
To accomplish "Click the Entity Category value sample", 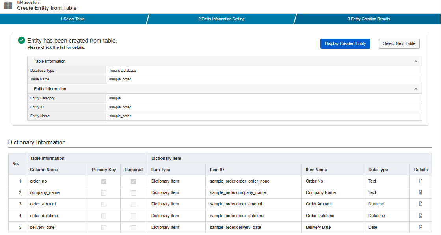I will tap(115, 98).
